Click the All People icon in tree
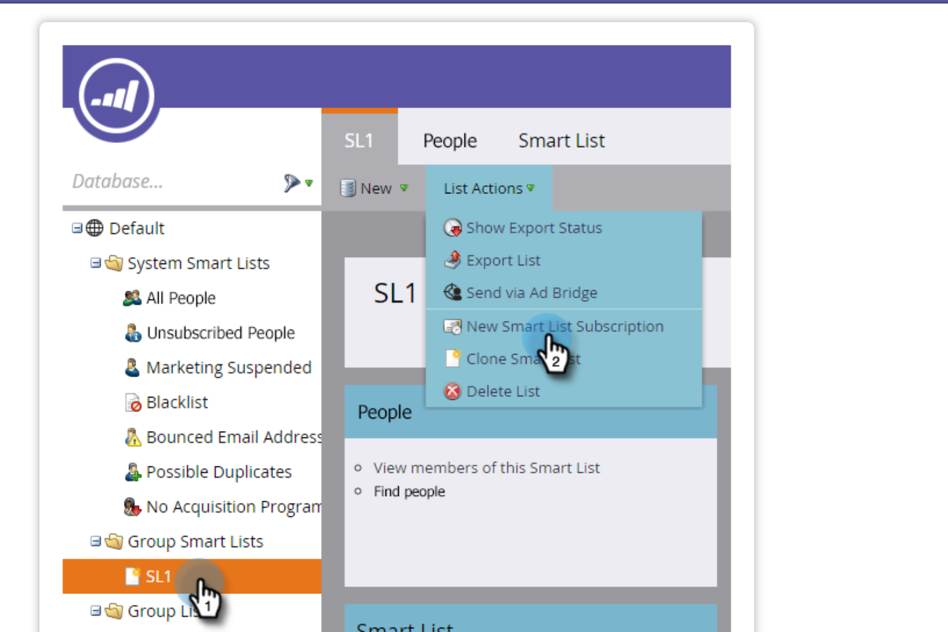Image resolution: width=948 pixels, height=632 pixels. [132, 298]
